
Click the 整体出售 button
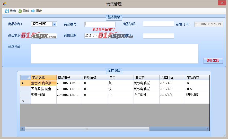click(x=213, y=61)
